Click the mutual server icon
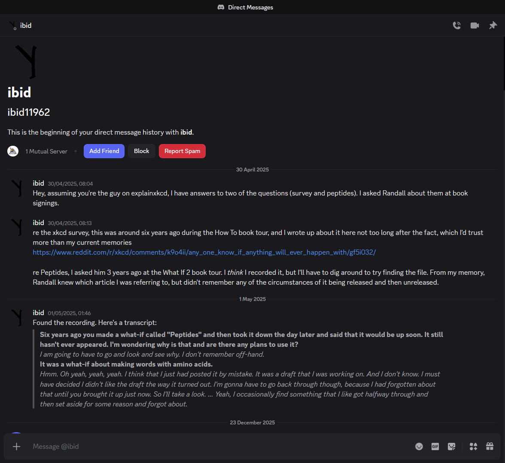 point(13,151)
